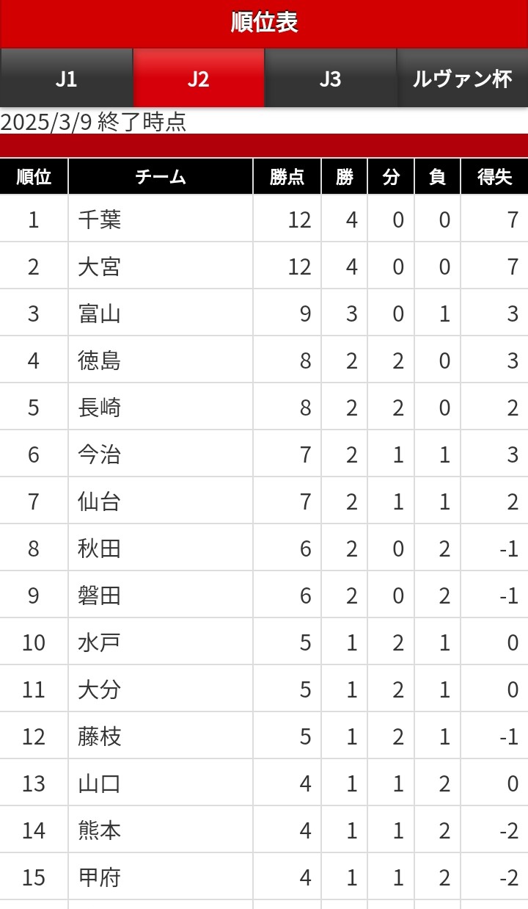Select 今治 in the standings
This screenshot has width=528, height=909.
[x=100, y=454]
